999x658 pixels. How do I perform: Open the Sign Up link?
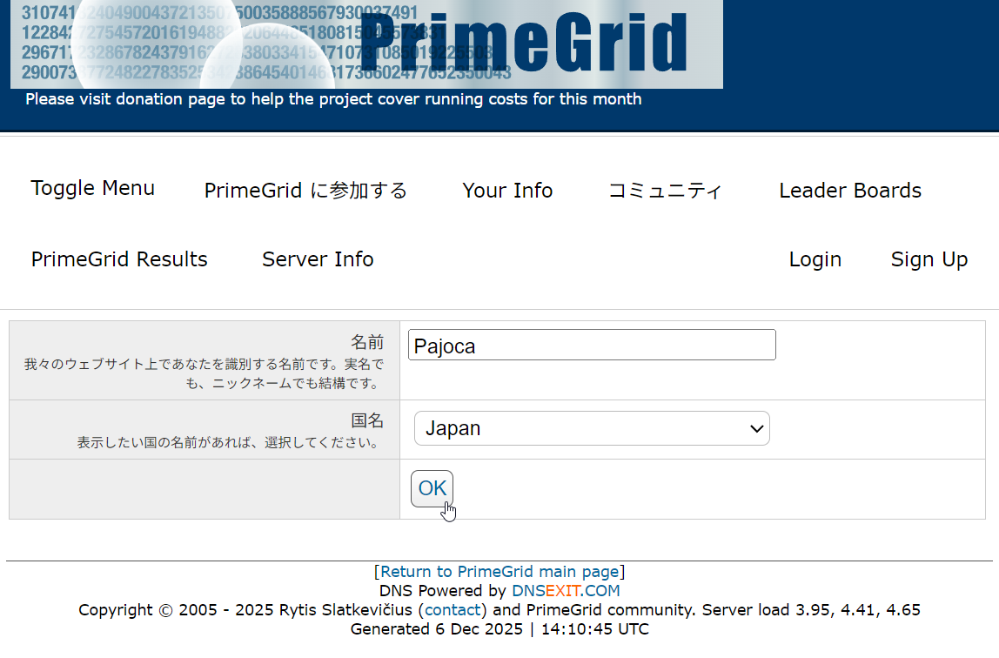tap(929, 258)
